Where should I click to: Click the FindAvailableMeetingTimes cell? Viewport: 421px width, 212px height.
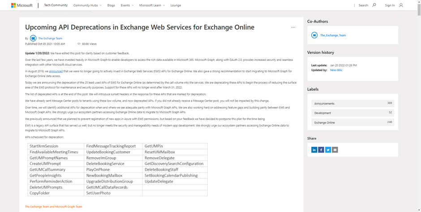pos(56,152)
